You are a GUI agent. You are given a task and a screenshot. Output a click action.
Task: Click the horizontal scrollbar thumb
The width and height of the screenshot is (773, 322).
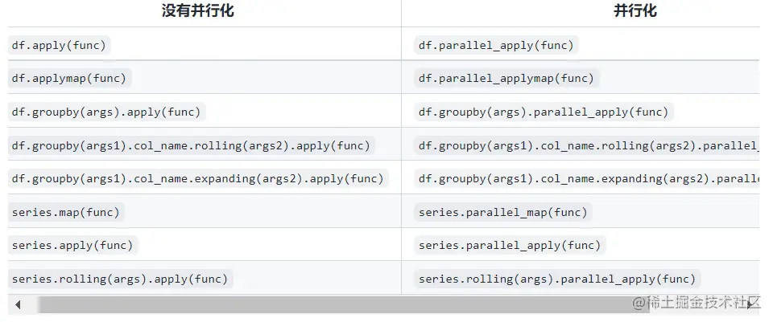point(344,305)
